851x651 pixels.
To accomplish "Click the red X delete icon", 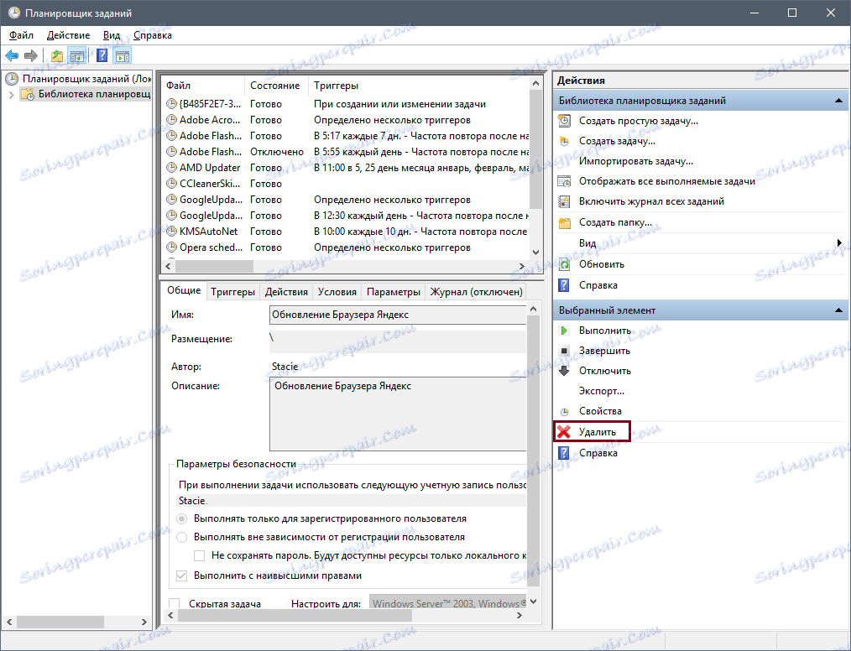I will [x=565, y=432].
